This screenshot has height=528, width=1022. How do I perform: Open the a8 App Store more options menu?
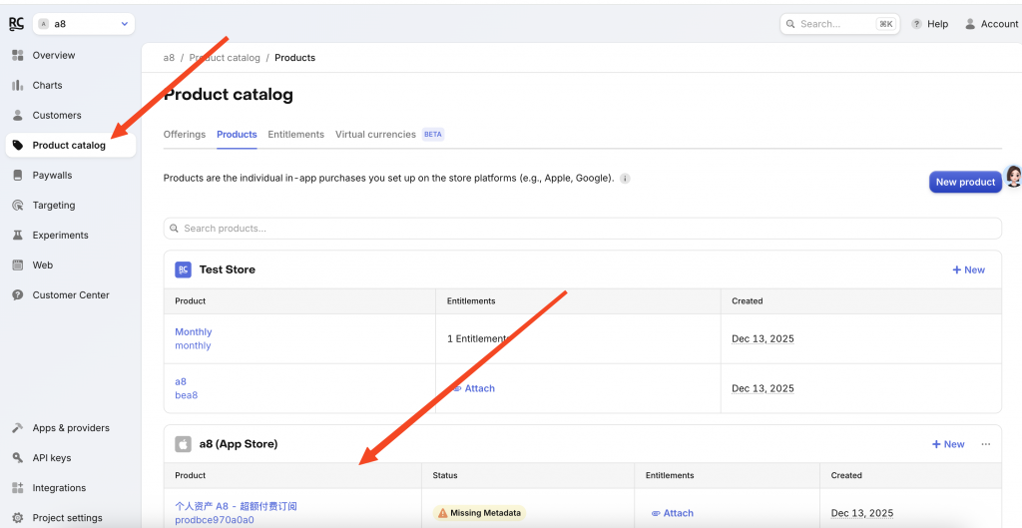(985, 444)
